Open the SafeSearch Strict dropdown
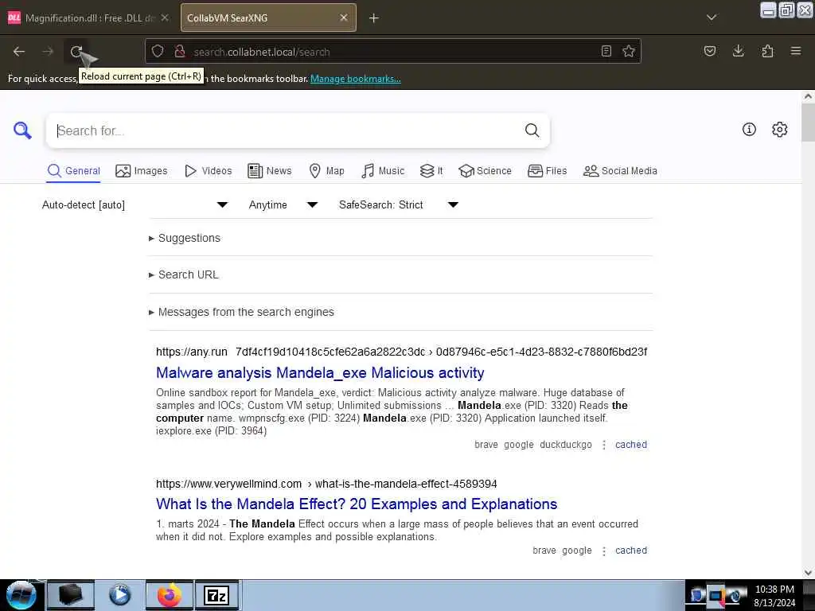815x611 pixels. [x=398, y=204]
